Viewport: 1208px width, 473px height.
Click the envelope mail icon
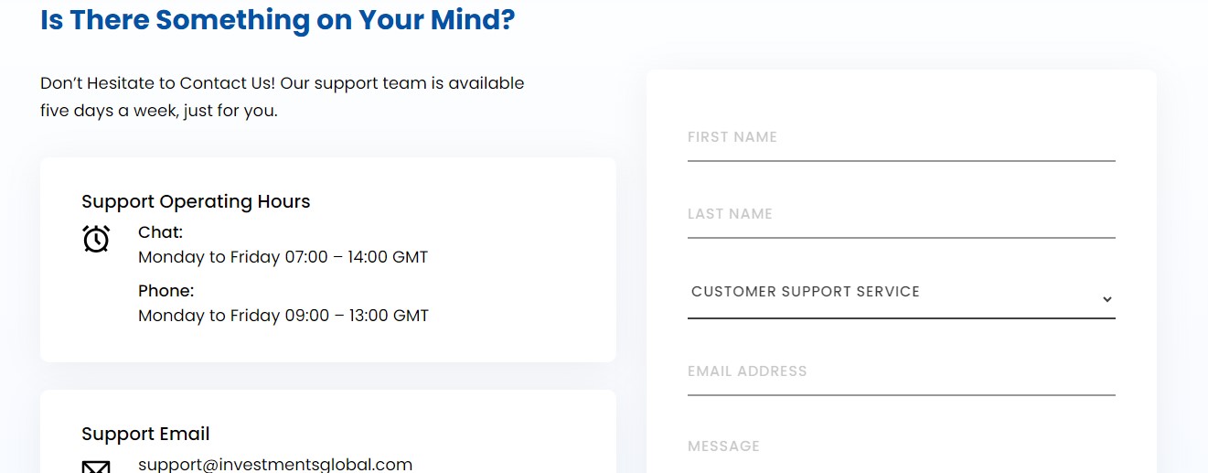96,467
